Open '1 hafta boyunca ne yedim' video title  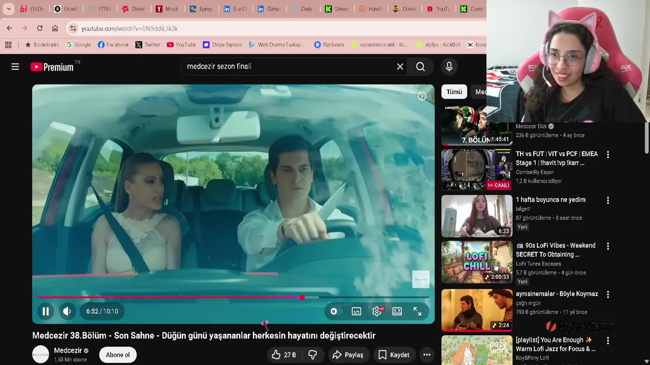click(550, 200)
